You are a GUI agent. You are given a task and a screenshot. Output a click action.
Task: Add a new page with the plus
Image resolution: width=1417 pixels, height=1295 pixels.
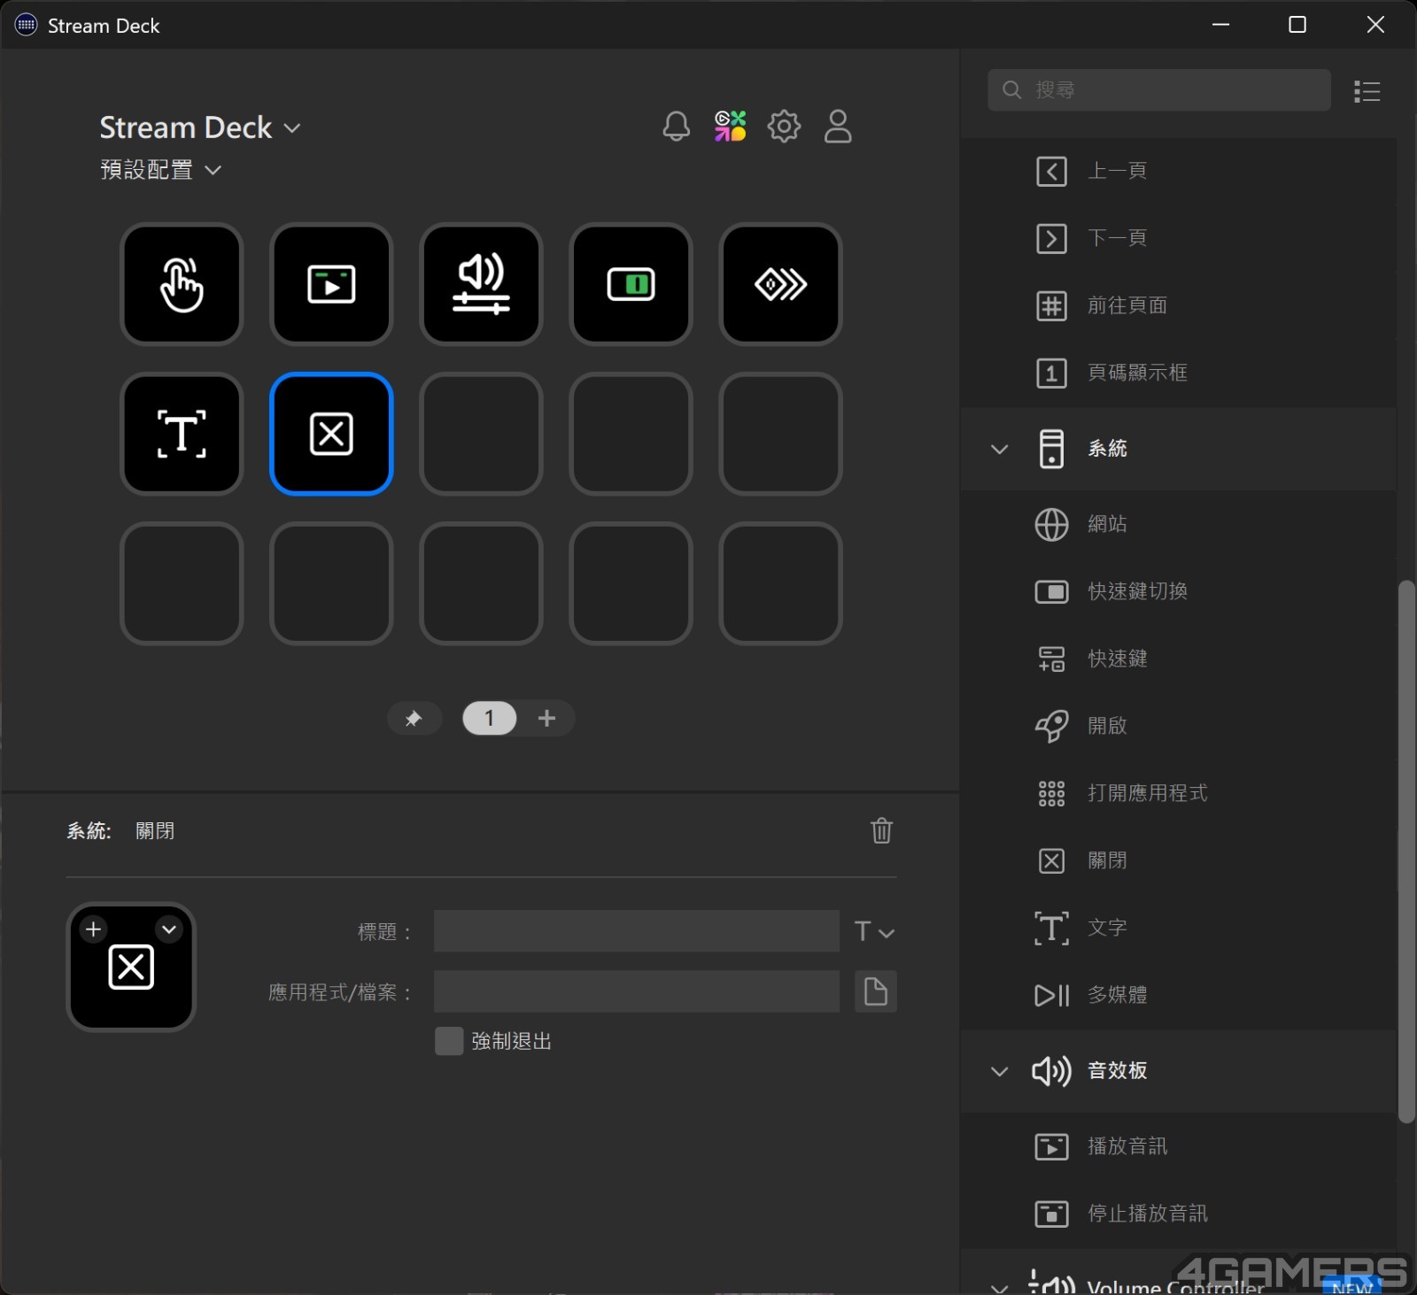point(546,718)
